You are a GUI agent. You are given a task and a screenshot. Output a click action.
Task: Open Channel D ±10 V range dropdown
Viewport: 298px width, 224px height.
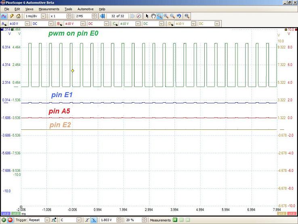pos(193,24)
